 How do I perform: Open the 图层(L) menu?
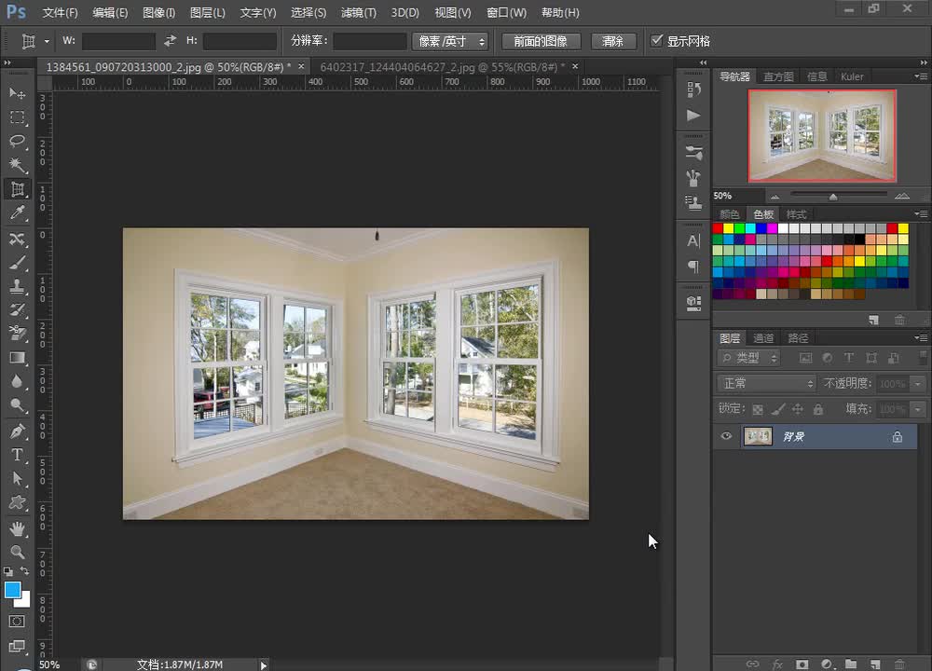tap(208, 12)
